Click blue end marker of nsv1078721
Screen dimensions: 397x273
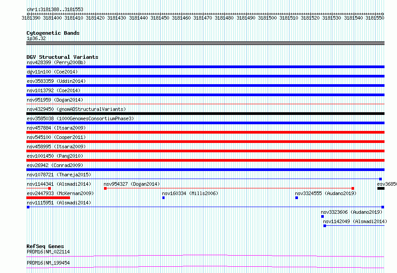(x=380, y=179)
